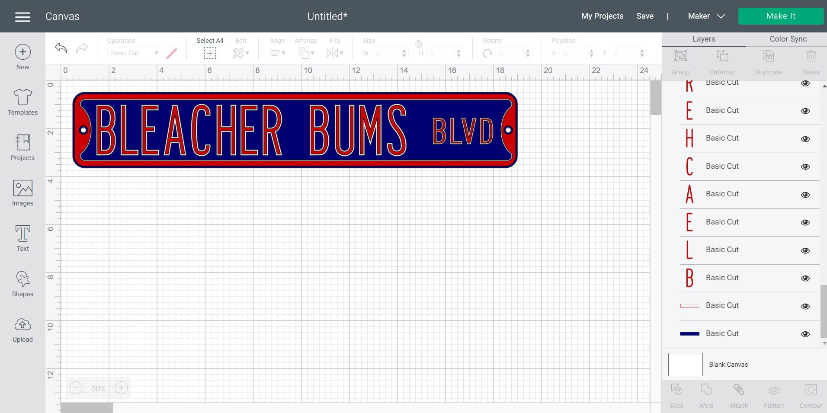Select the Contour tool
The image size is (827, 413).
coord(809,394)
